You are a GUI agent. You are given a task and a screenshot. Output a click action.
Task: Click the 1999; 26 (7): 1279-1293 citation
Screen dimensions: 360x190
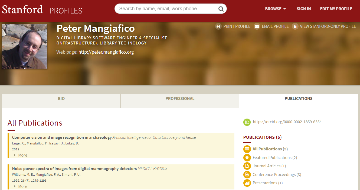tap(29, 181)
